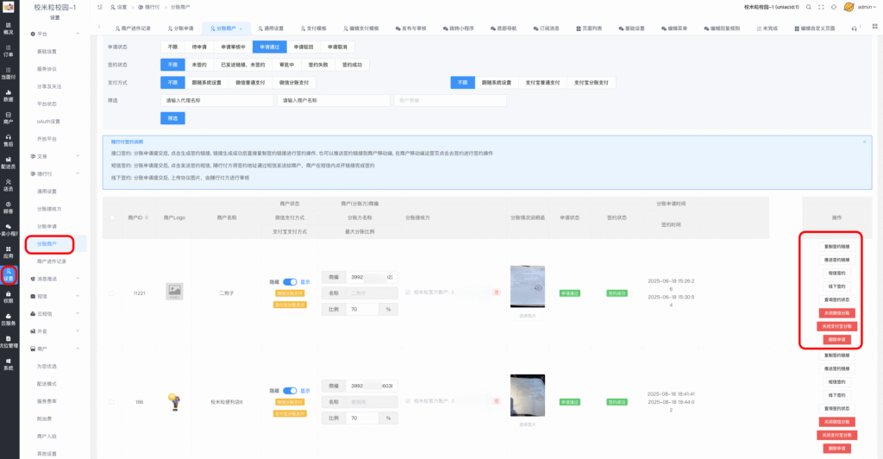883x459 pixels.
Task: Toggle 隐藏/显示 switch for 二狗子
Action: (290, 281)
